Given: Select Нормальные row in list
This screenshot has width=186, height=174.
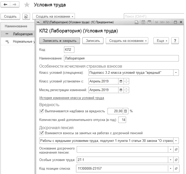Looking at the screenshot, I should tap(18, 41).
